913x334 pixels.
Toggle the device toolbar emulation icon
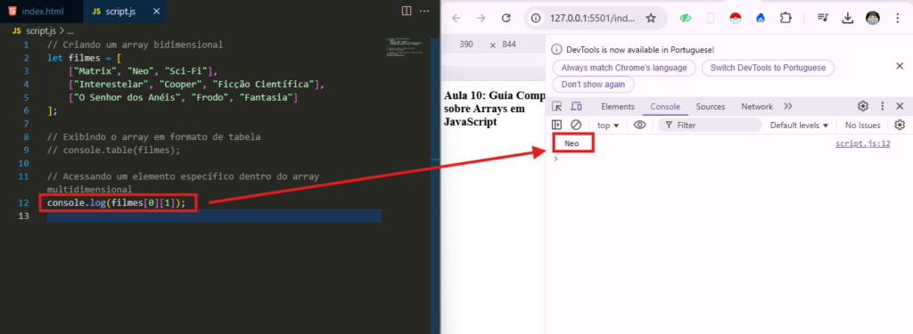click(576, 107)
